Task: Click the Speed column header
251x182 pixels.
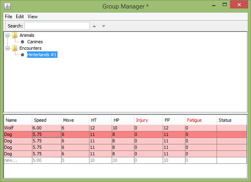Action: pyautogui.click(x=47, y=120)
